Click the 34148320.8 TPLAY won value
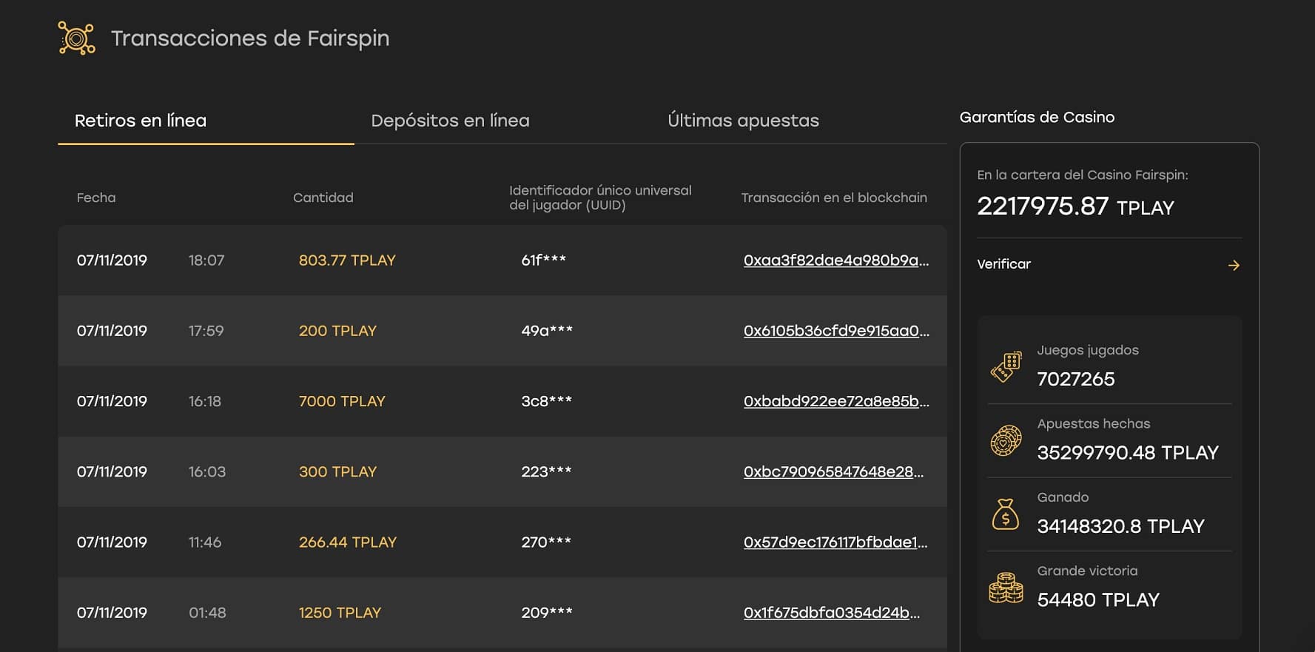Screen dimensions: 1315x652 tap(1121, 526)
